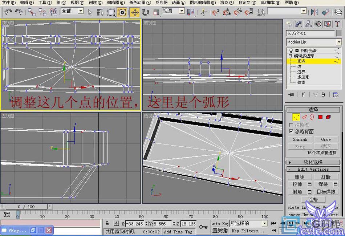
Task: Open the Modifier List dropdown
Action: pyautogui.click(x=339, y=42)
